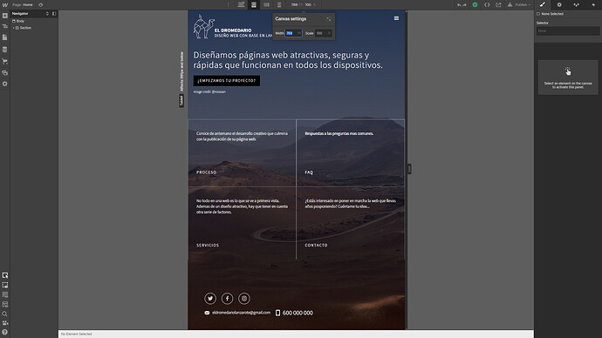Image resolution: width=602 pixels, height=338 pixels.
Task: Open the Help question mark icon
Action: 5,332
